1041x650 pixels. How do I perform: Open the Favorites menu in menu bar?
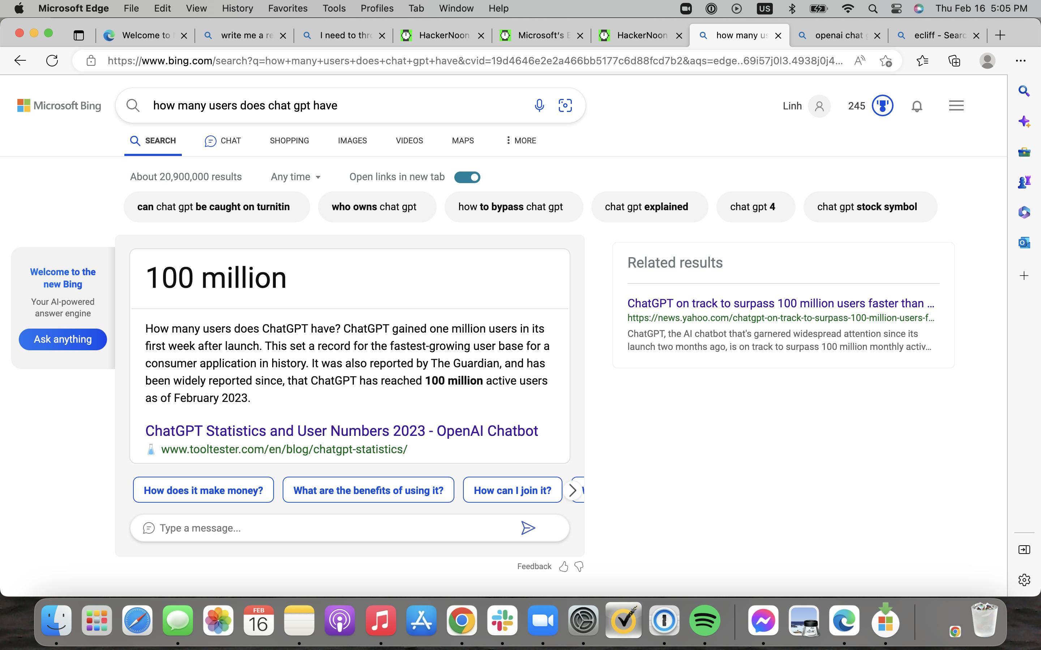click(288, 8)
